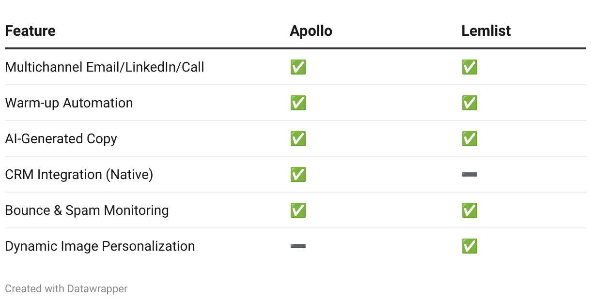Click the Apollo column header

(x=311, y=31)
